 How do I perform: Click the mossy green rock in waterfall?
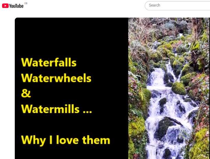pos(179,88)
